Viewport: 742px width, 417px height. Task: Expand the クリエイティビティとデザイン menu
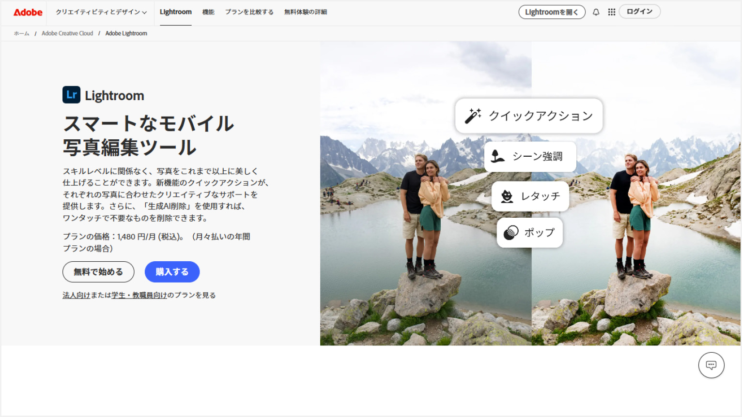click(101, 12)
